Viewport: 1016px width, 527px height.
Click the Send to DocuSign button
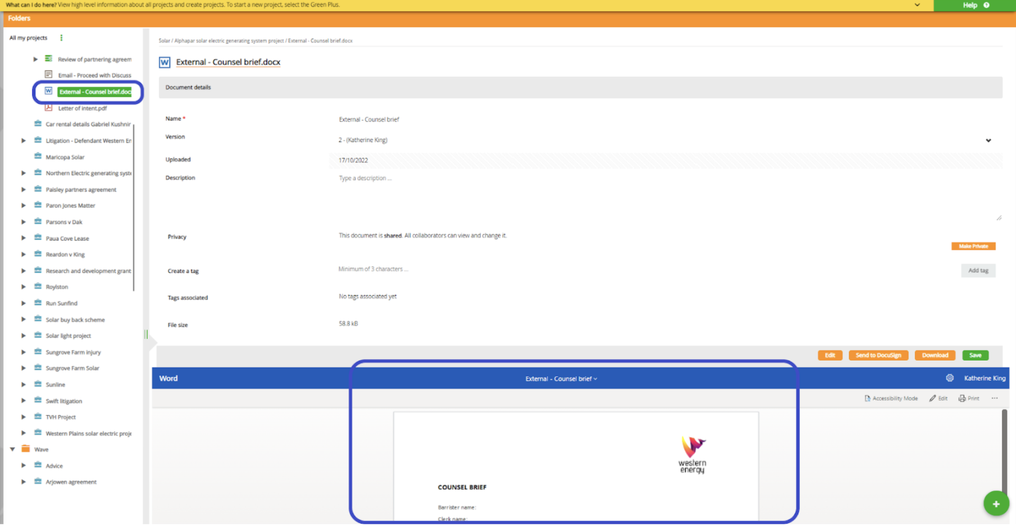coord(878,355)
